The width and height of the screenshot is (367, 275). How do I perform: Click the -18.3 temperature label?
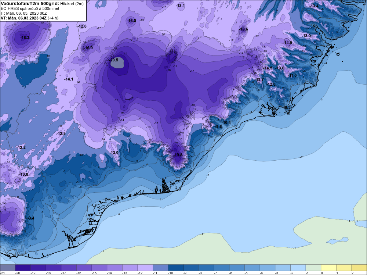[25, 37]
